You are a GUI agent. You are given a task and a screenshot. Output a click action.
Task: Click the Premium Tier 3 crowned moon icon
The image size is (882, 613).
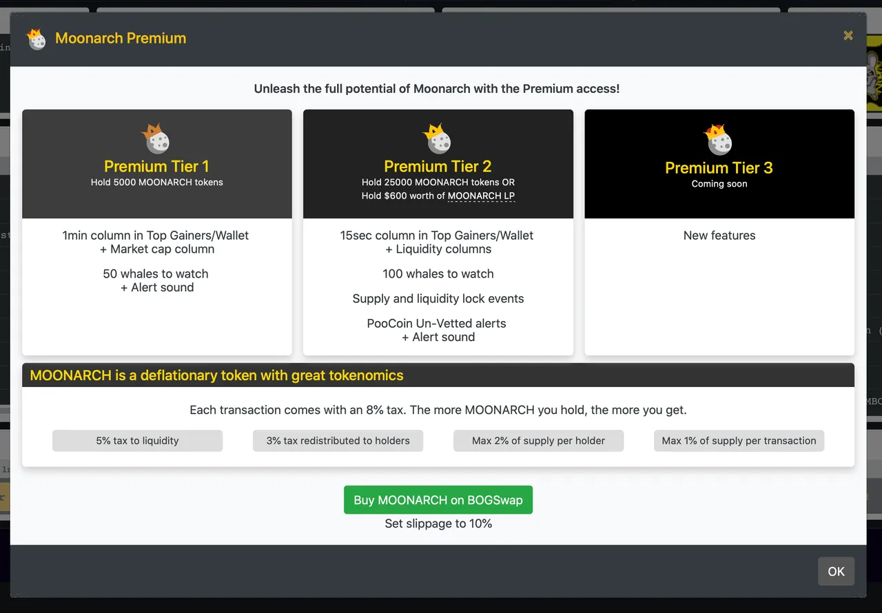(719, 140)
